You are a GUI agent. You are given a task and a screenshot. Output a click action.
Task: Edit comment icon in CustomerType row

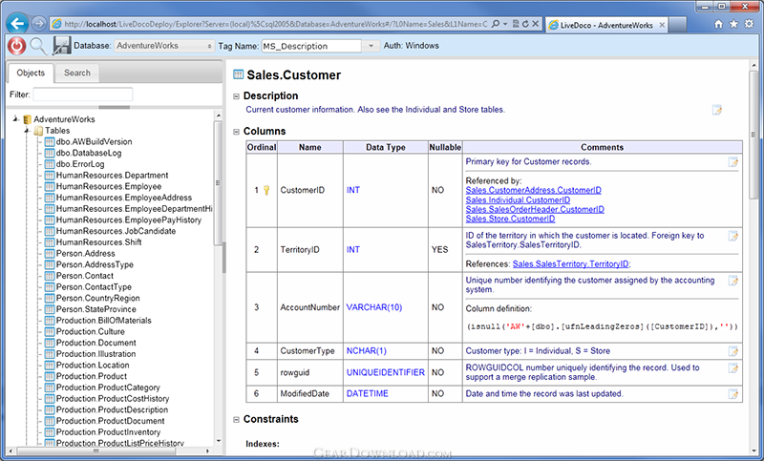click(732, 351)
